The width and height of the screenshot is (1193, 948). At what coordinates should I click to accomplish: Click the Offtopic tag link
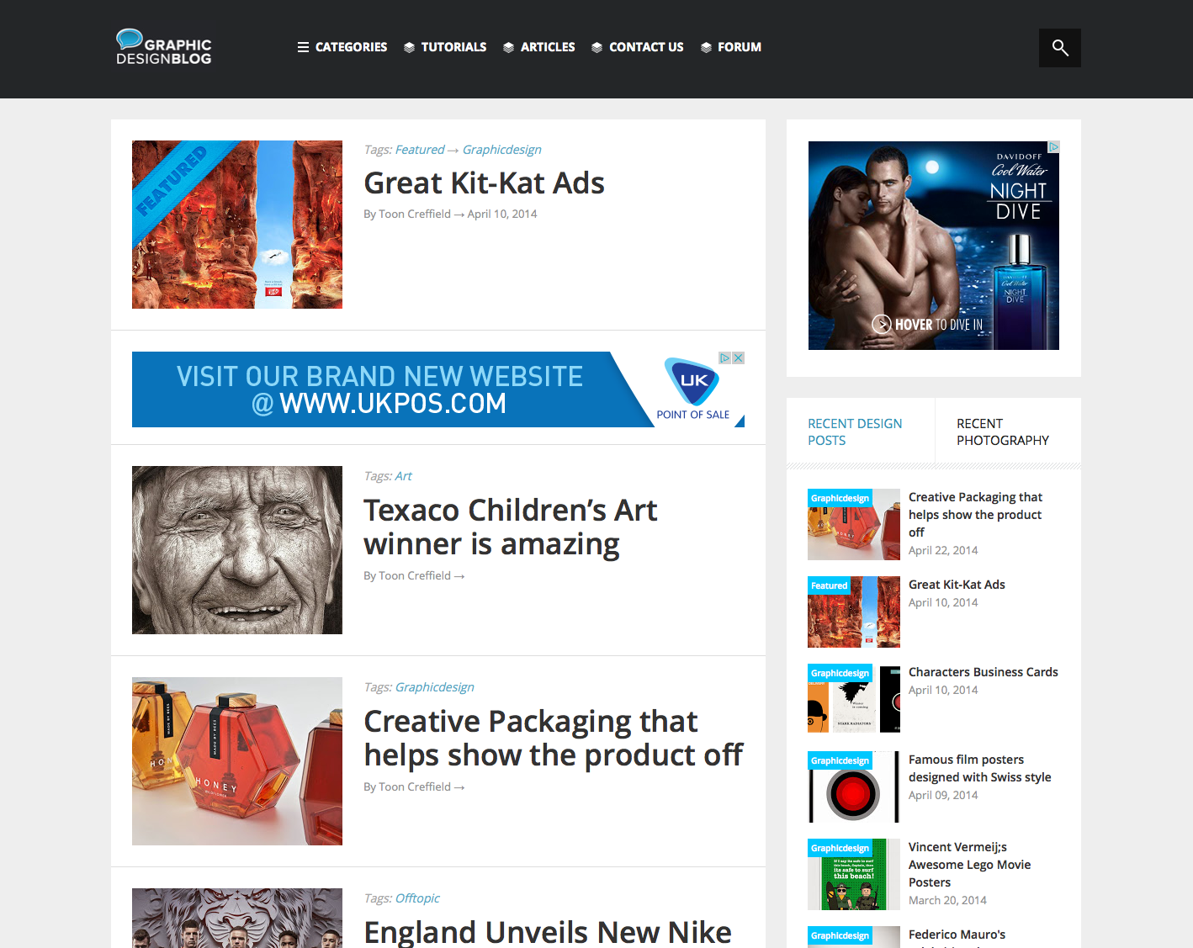coord(417,898)
